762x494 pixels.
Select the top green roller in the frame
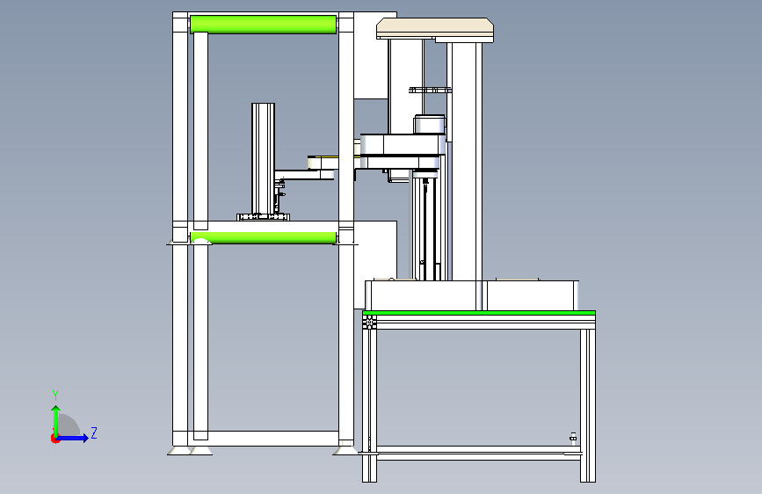[x=263, y=25]
